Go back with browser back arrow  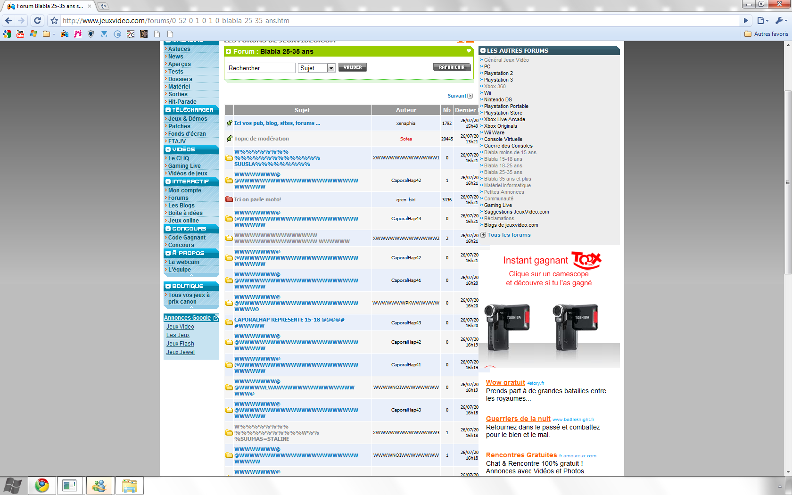click(8, 20)
